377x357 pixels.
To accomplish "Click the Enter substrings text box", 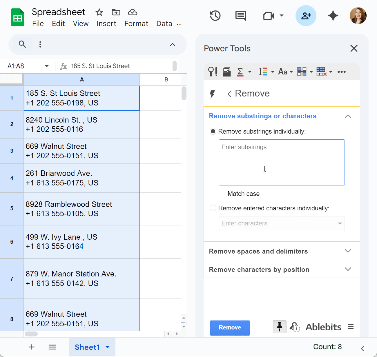I will 282,162.
